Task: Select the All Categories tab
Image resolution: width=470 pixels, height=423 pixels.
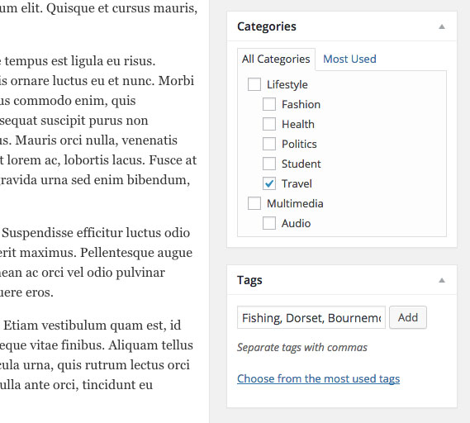Action: click(276, 59)
